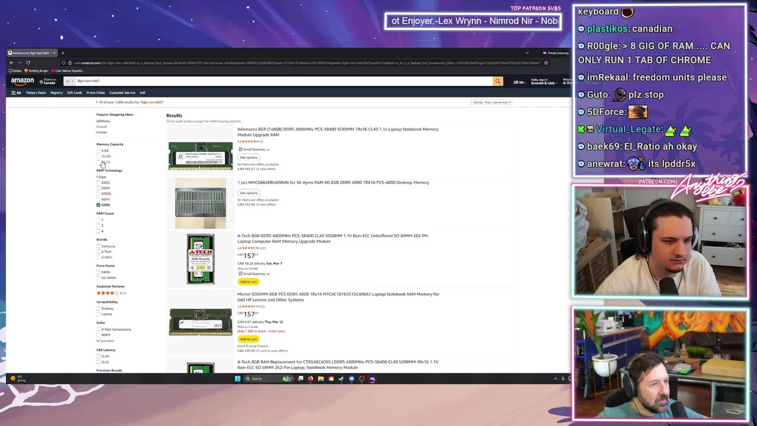Expand Small Business on the A-Tech 8GB listing
Image resolution: width=757 pixels, height=426 pixels.
[x=254, y=274]
